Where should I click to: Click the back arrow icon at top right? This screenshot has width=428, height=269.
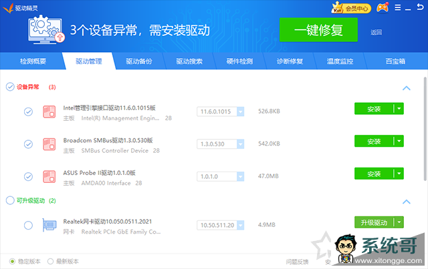point(420,7)
